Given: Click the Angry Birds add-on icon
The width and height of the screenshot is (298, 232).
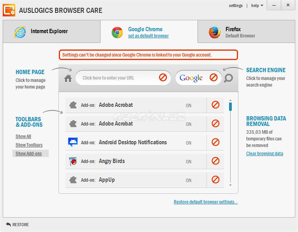Looking at the screenshot, I should [x=73, y=161].
